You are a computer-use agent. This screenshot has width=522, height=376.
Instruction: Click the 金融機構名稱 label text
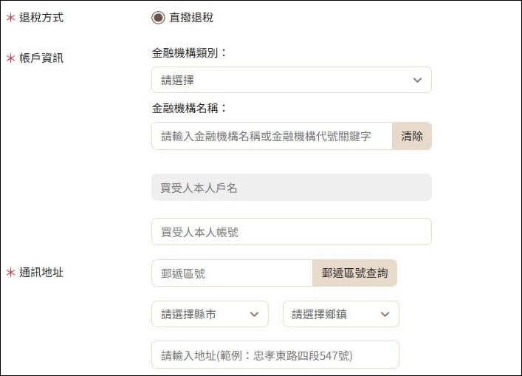tap(190, 109)
